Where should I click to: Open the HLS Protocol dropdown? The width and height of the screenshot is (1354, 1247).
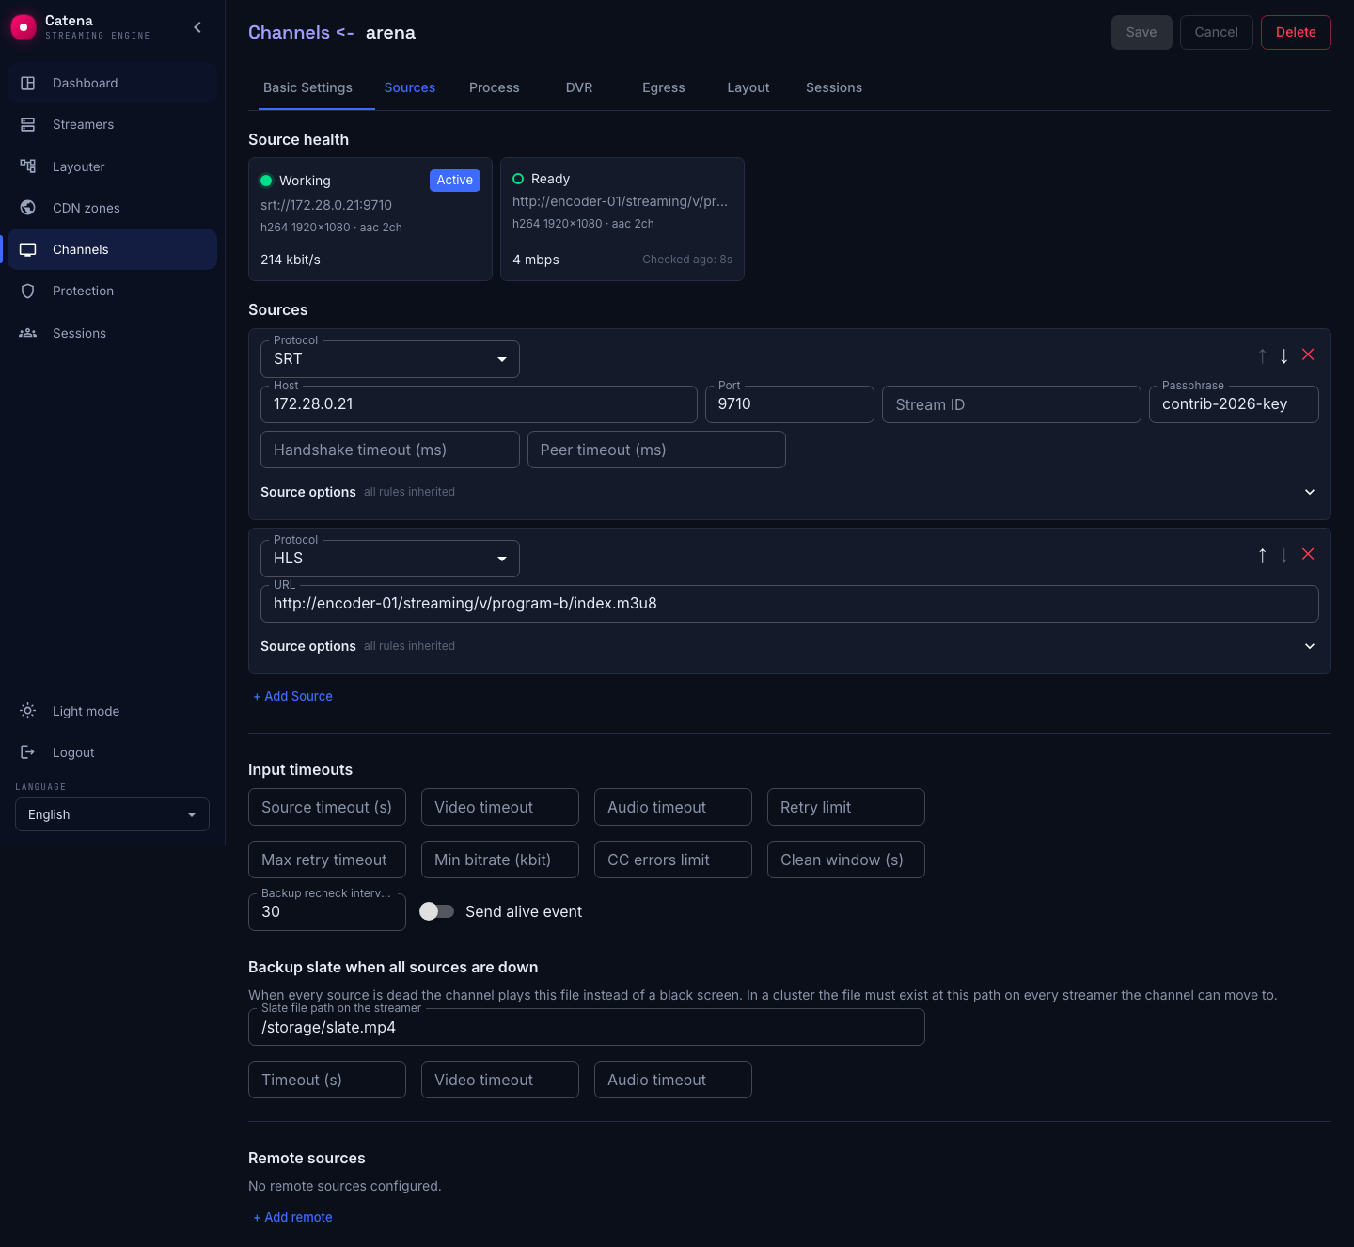click(390, 559)
